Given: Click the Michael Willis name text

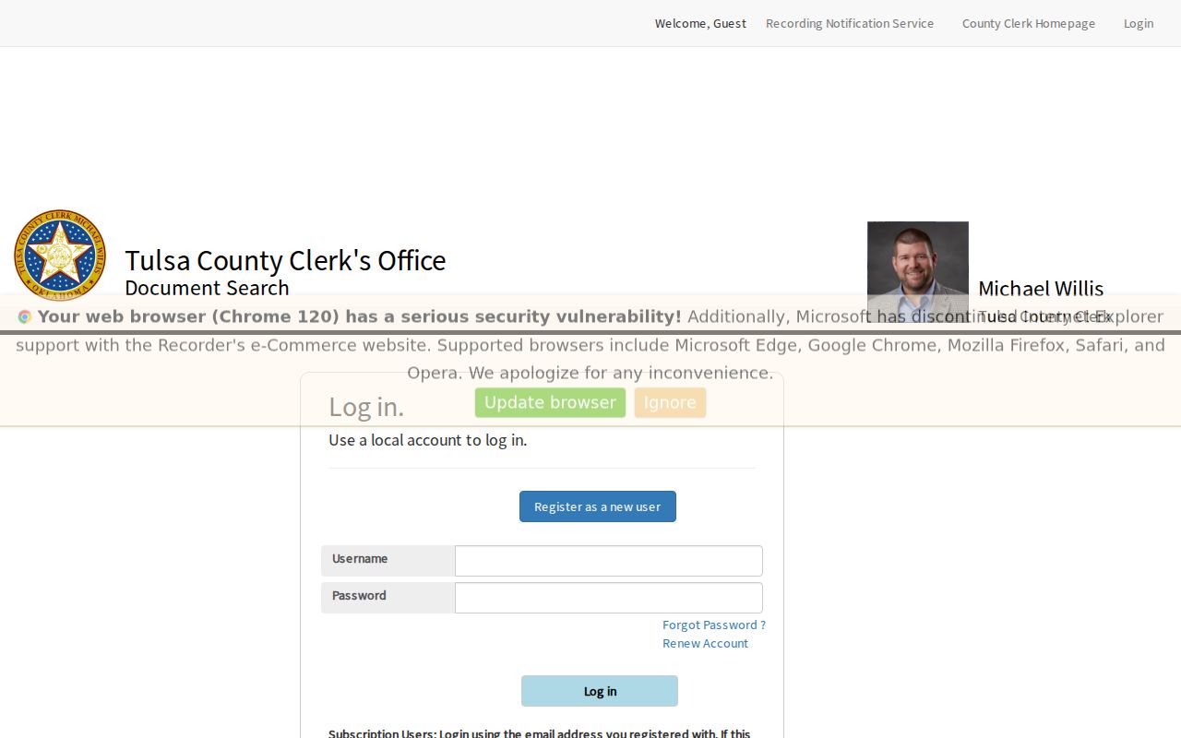Looking at the screenshot, I should point(1041,289).
